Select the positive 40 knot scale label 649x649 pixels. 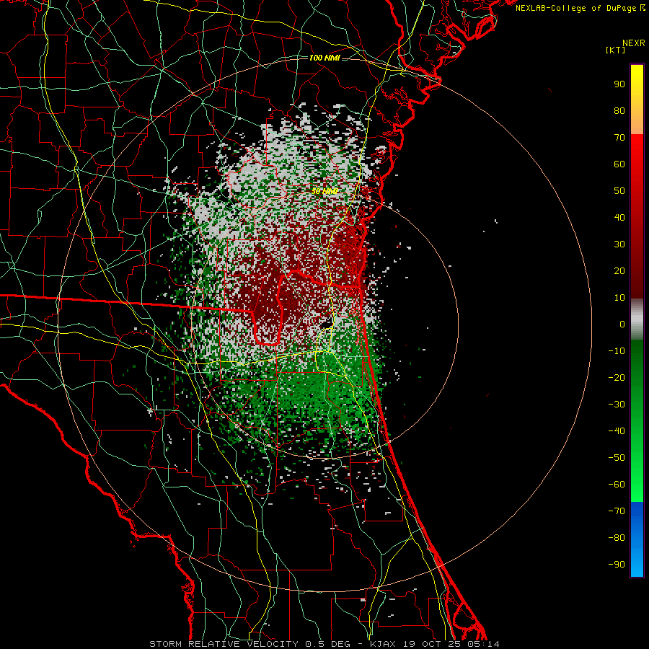619,218
